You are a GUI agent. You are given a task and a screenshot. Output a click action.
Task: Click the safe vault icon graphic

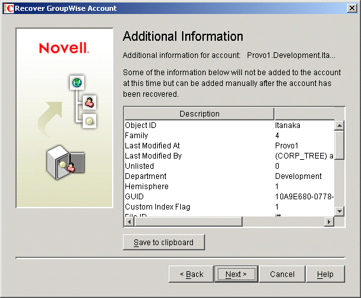[x=66, y=162]
